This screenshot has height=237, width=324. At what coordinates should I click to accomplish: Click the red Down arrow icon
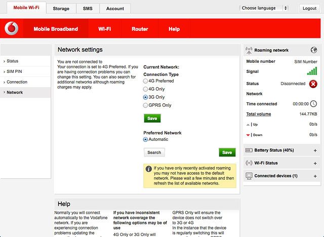click(248, 135)
